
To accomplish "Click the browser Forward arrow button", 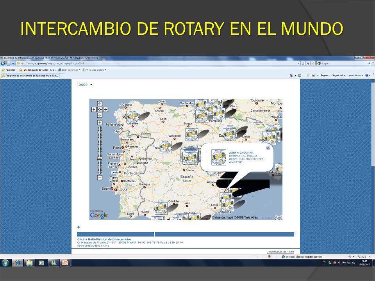I will click(x=8, y=63).
